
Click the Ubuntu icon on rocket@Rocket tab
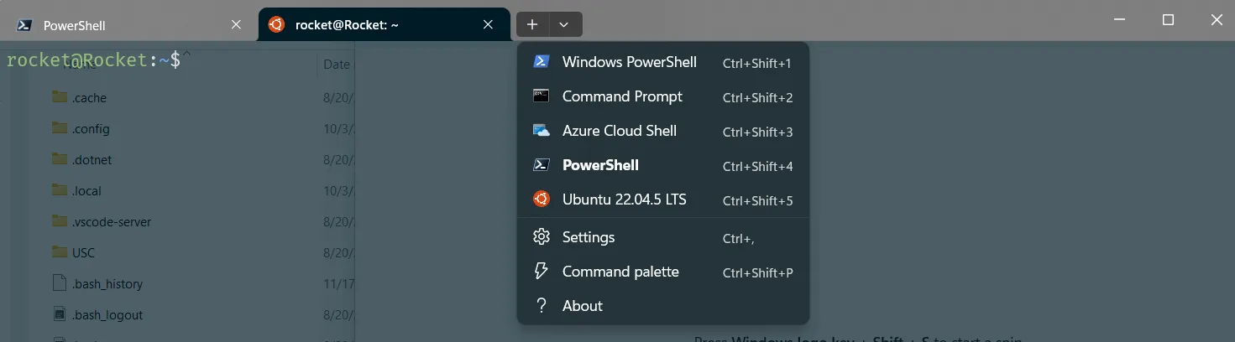[x=276, y=25]
